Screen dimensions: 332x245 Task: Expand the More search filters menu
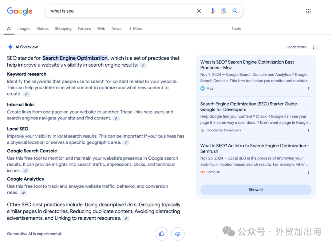click(136, 29)
